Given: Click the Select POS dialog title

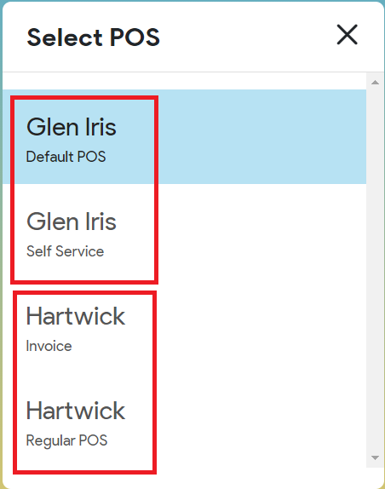Looking at the screenshot, I should 93,37.
